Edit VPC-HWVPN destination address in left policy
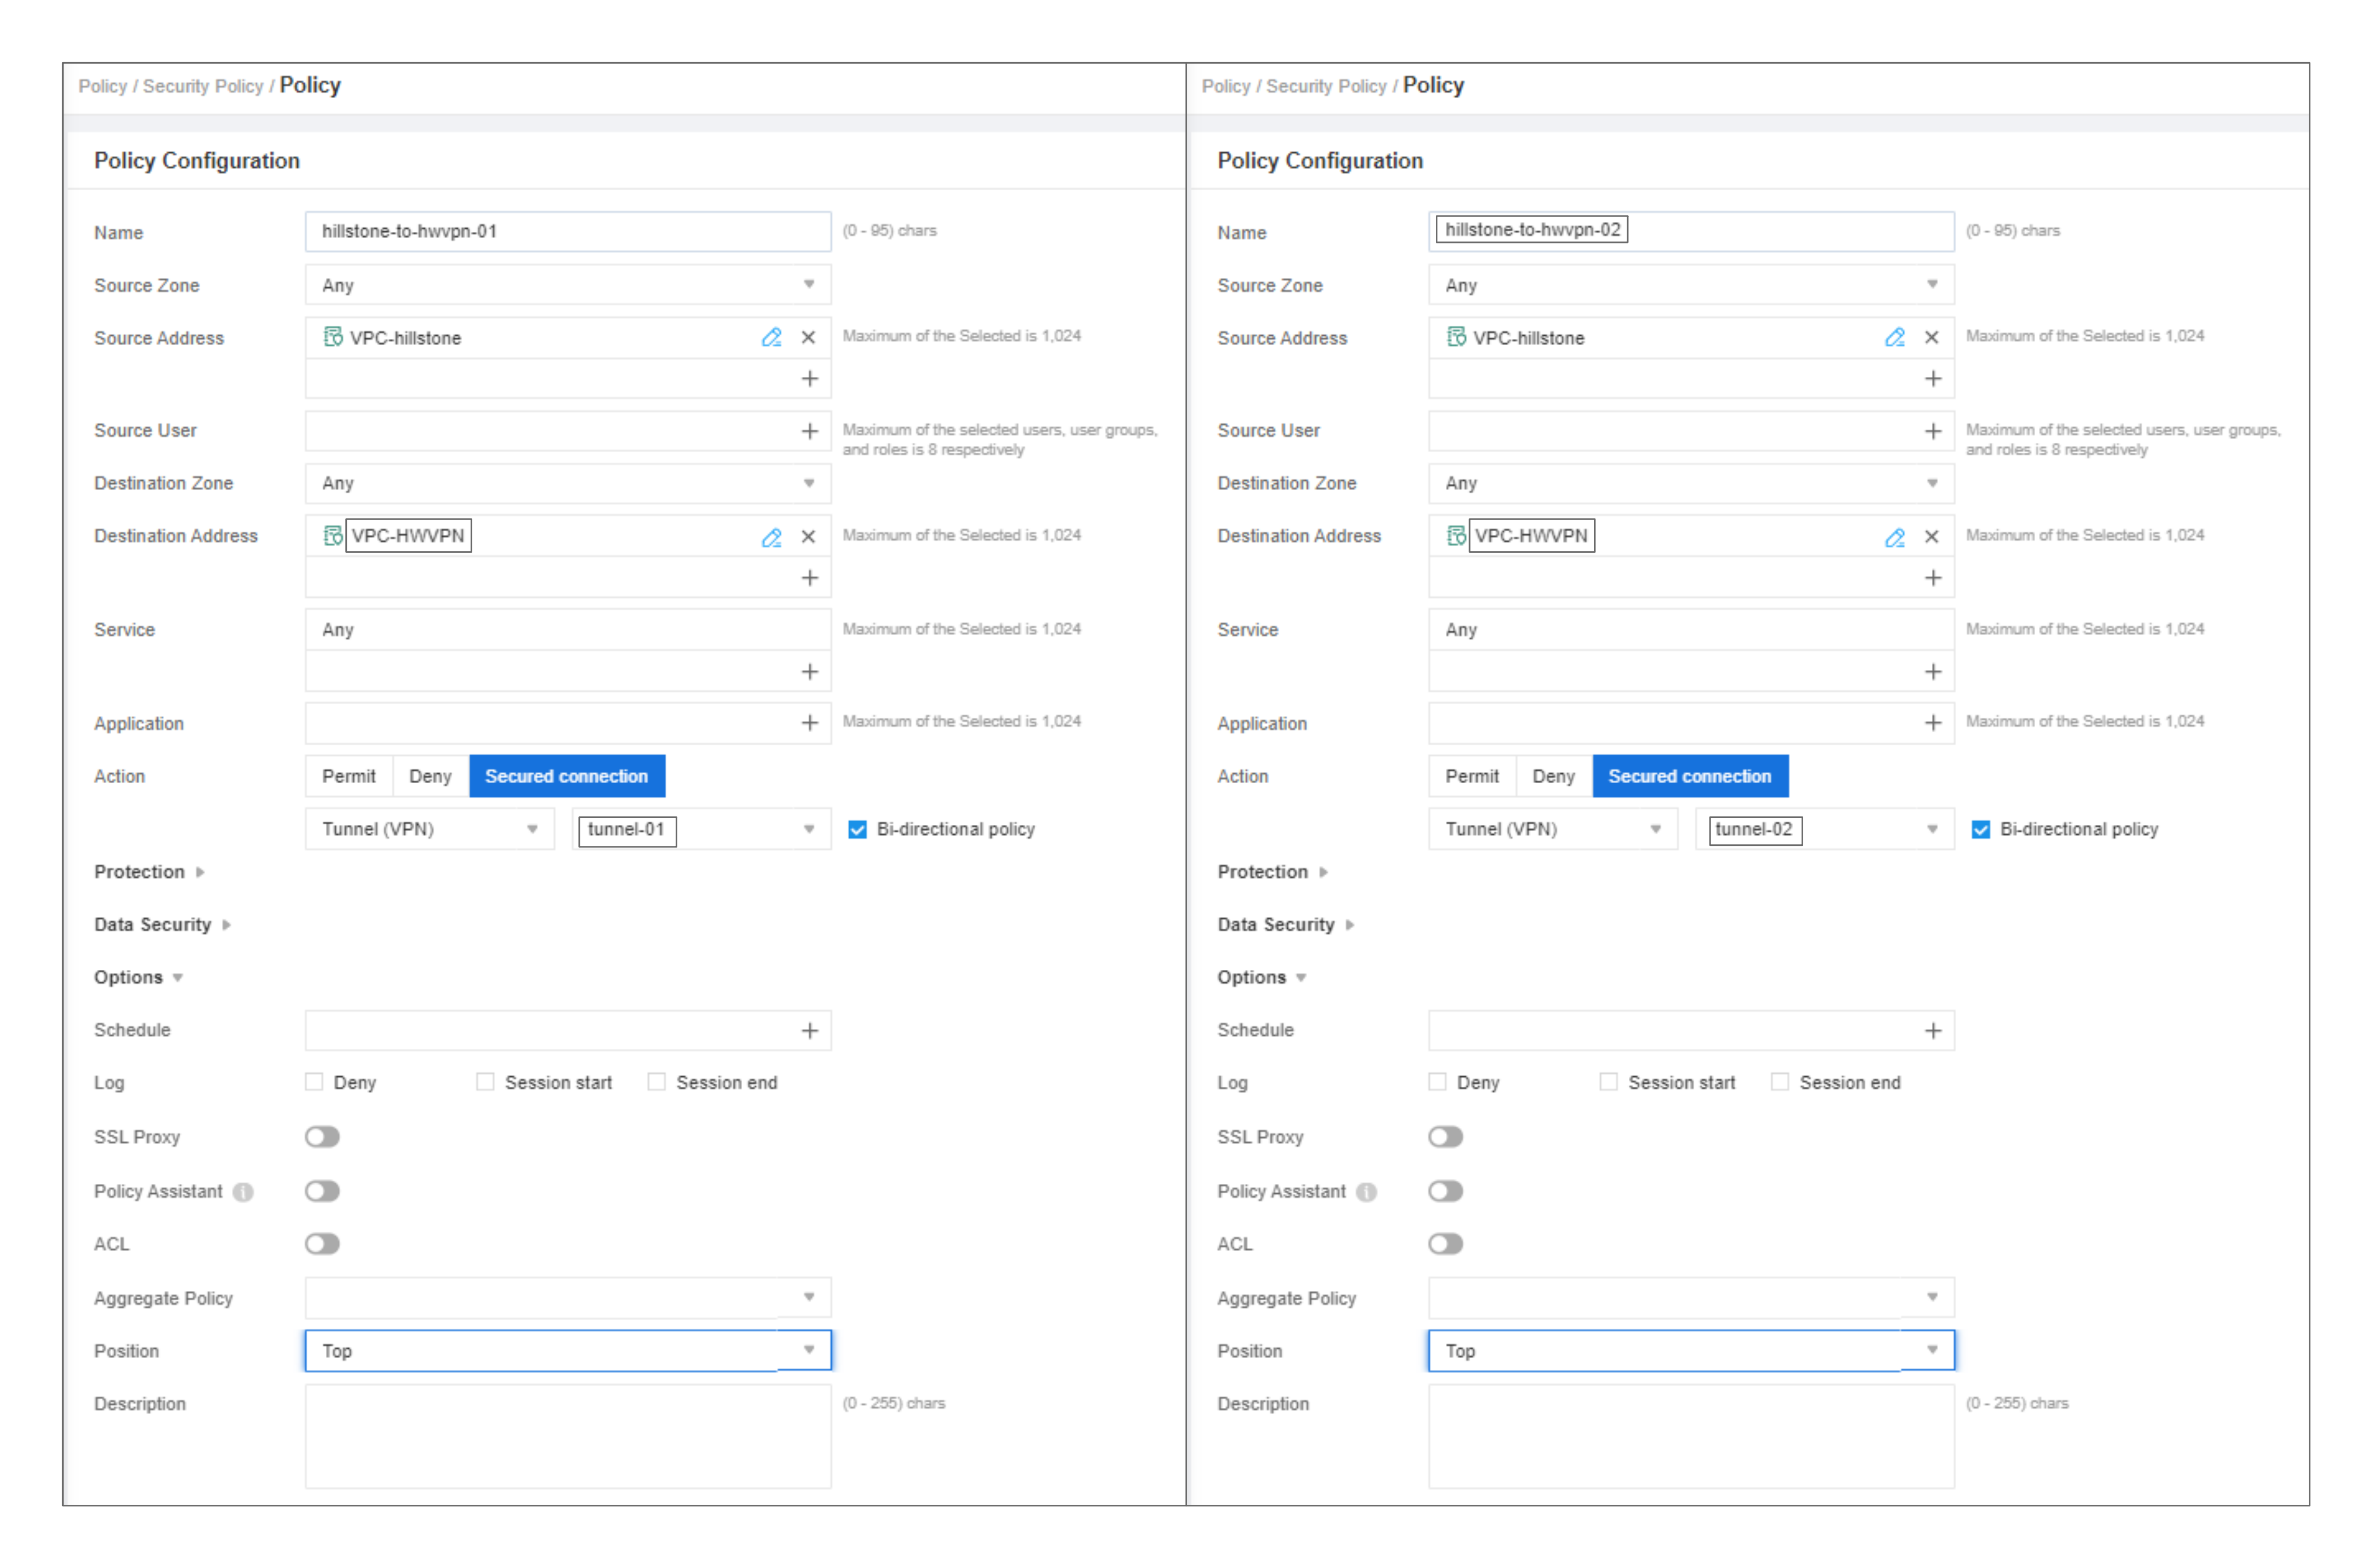Viewport: 2372px width, 1568px height. tap(771, 538)
